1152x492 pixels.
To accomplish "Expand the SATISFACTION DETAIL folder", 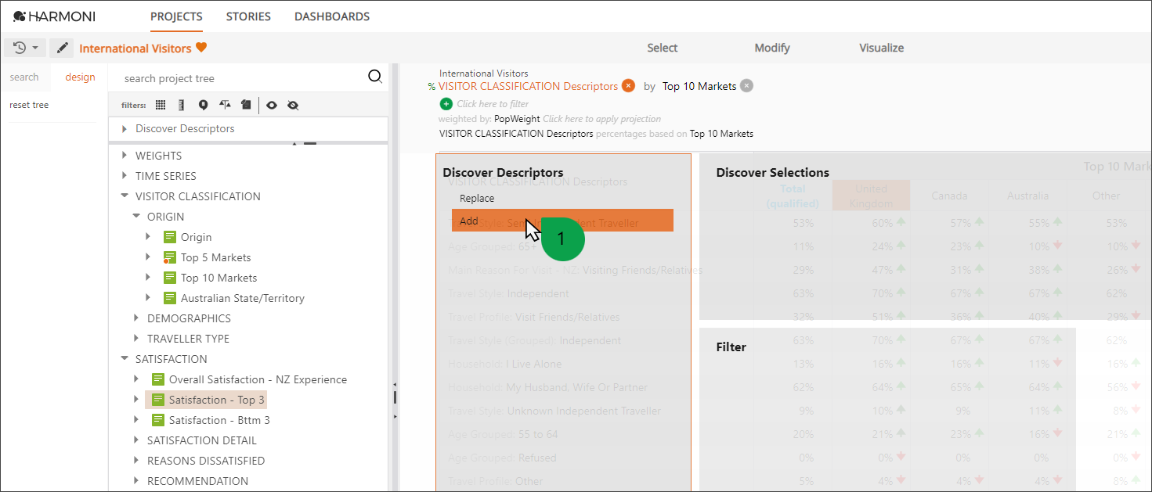I will (136, 440).
